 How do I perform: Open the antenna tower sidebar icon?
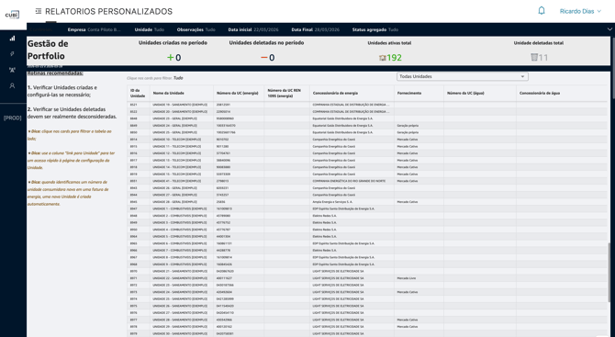pyautogui.click(x=12, y=70)
